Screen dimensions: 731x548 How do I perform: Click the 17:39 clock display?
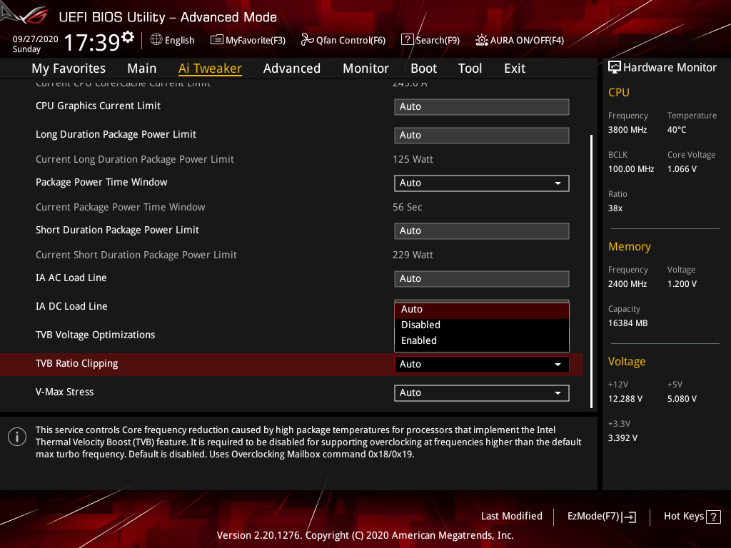pos(92,42)
